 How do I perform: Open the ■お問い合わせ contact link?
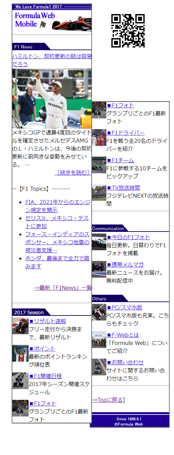pos(125,362)
